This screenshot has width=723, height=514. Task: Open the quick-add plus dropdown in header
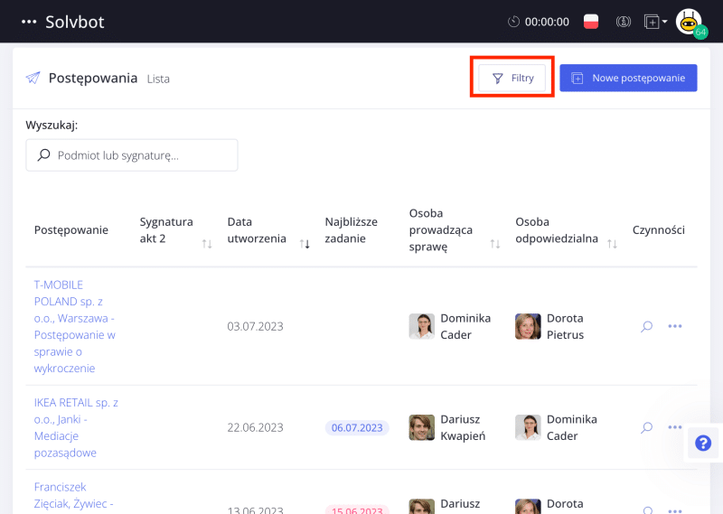tap(655, 22)
